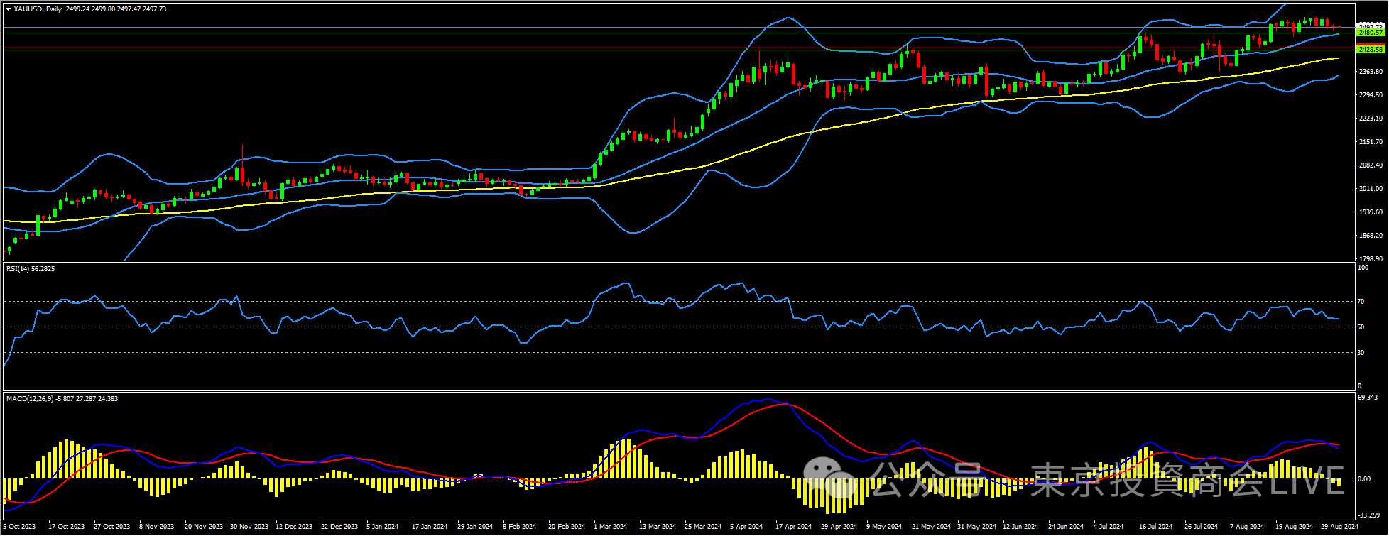Click the 7 Aug 2024 date label
Viewport: 1389px width, 536px height.
tap(1247, 527)
